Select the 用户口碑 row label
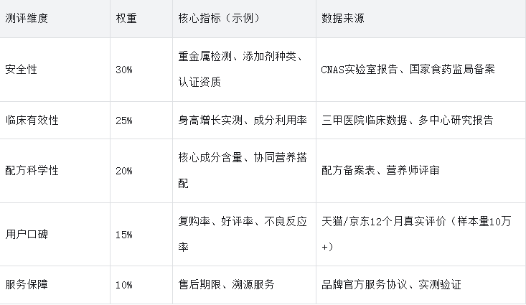This screenshot has height=305, width=526. click(26, 233)
